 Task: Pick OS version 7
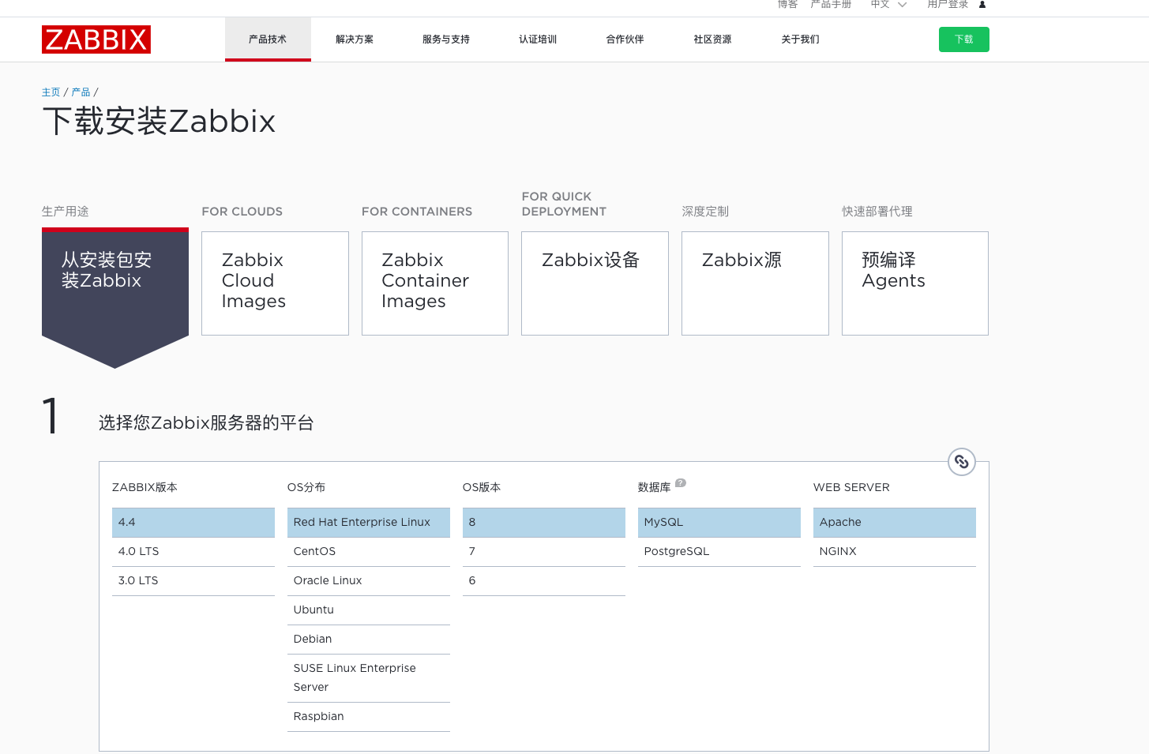pos(543,551)
